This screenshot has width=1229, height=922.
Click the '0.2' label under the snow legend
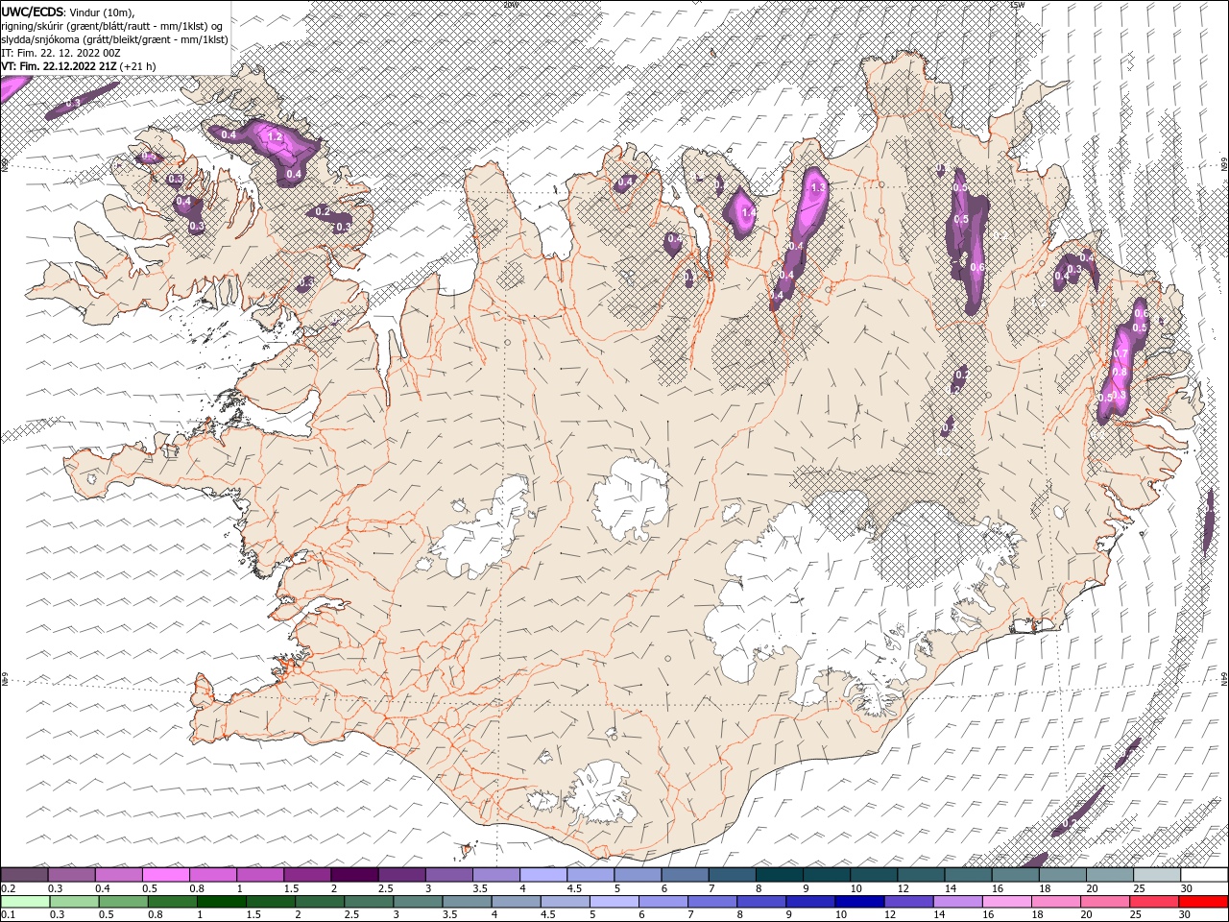click(x=8, y=888)
